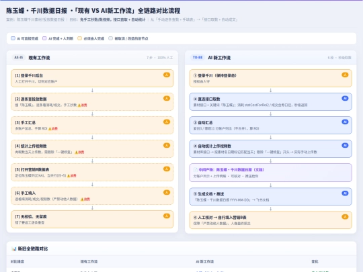This screenshot has height=272, width=363.
Task: Select the 无校验、无留痕 step title
Action: point(31,217)
